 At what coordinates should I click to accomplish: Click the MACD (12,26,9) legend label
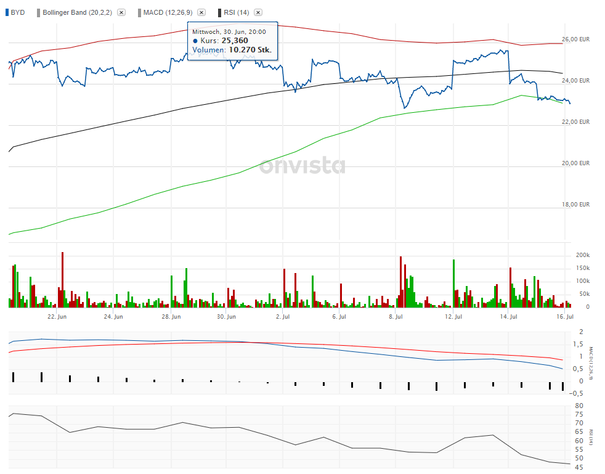[168, 12]
